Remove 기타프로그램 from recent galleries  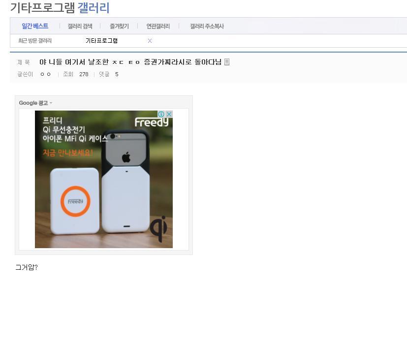click(150, 41)
